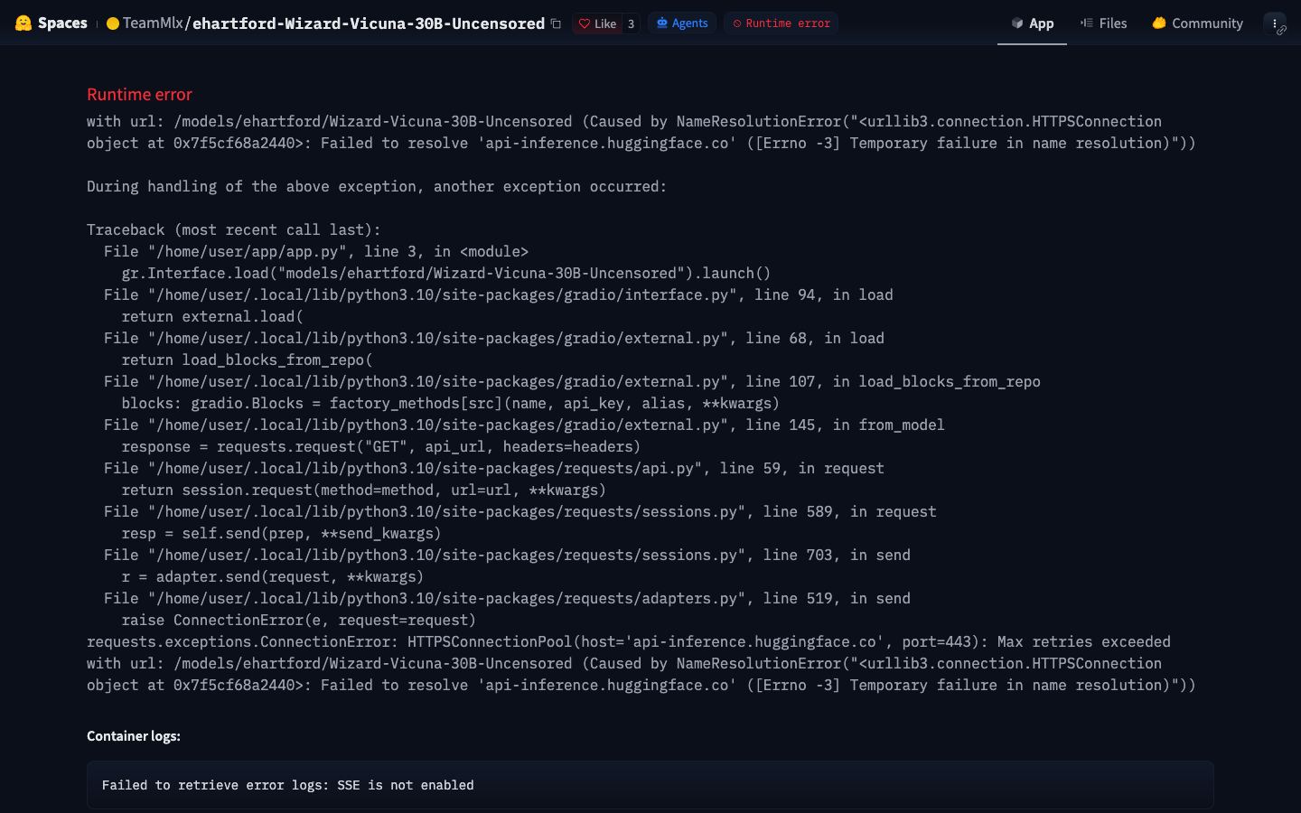This screenshot has height=813, width=1301.
Task: Open the three-dot more options menu
Action: (x=1274, y=23)
